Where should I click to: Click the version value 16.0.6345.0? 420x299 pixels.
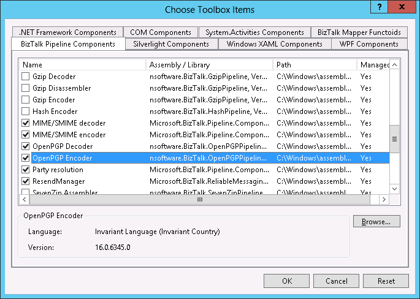(112, 248)
